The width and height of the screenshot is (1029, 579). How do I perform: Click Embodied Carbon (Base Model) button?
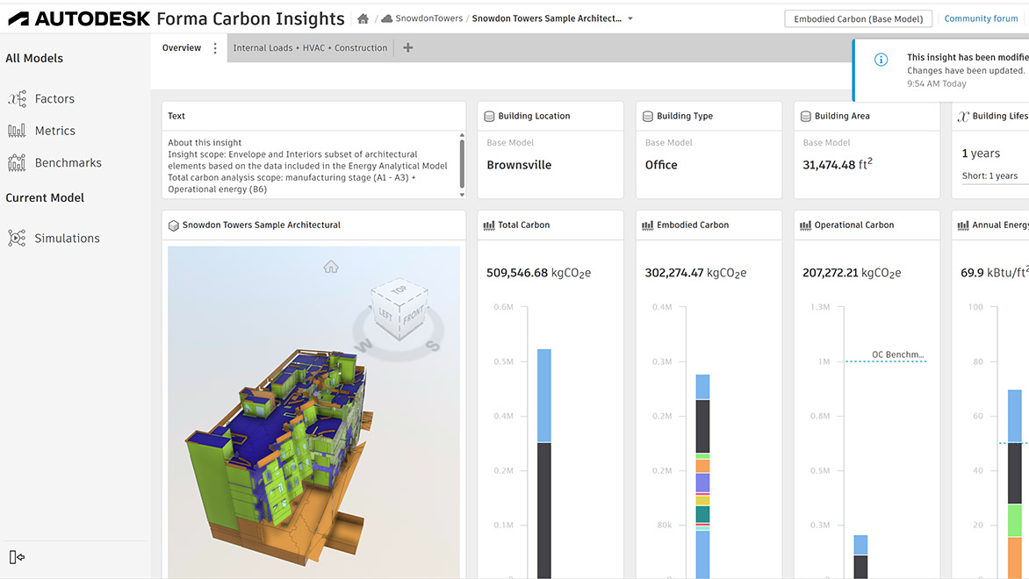(859, 19)
